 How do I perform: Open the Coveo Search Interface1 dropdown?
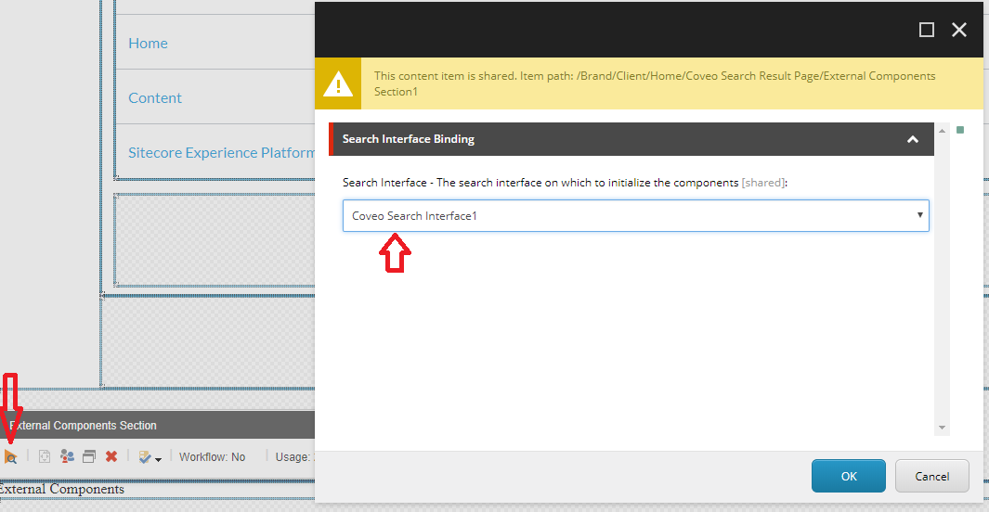636,215
